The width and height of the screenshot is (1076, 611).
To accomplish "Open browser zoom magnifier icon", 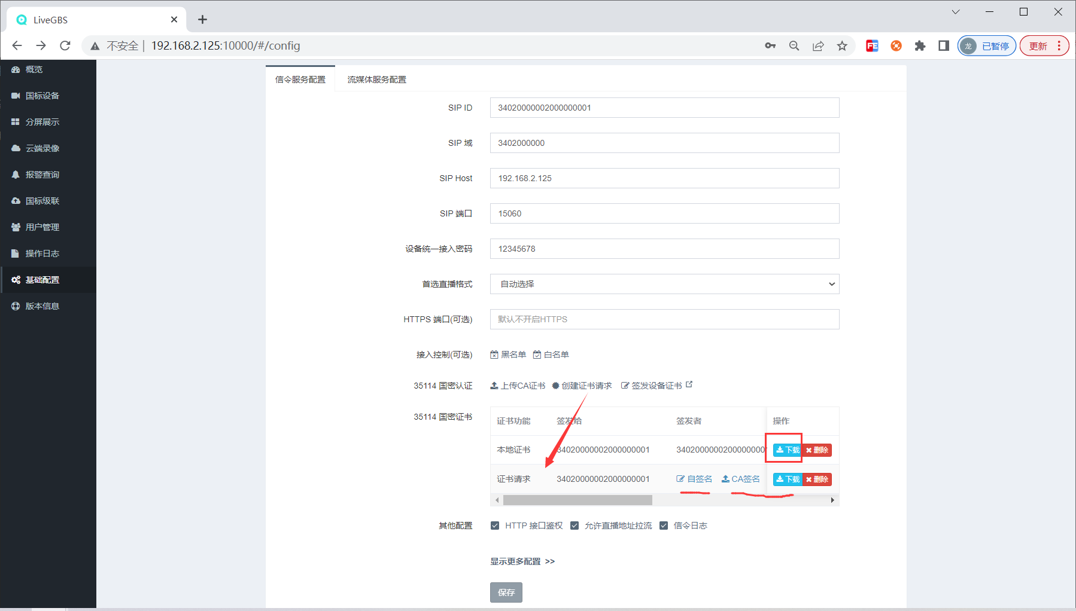I will point(794,45).
